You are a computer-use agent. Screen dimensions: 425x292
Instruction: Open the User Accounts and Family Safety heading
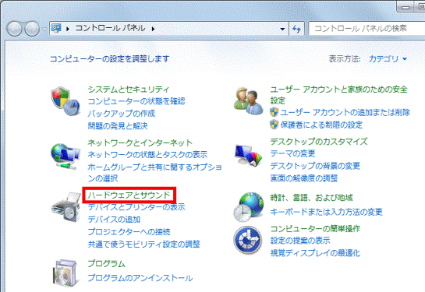pyautogui.click(x=338, y=95)
